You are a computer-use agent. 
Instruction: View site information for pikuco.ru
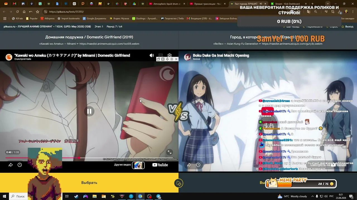coord(45,12)
